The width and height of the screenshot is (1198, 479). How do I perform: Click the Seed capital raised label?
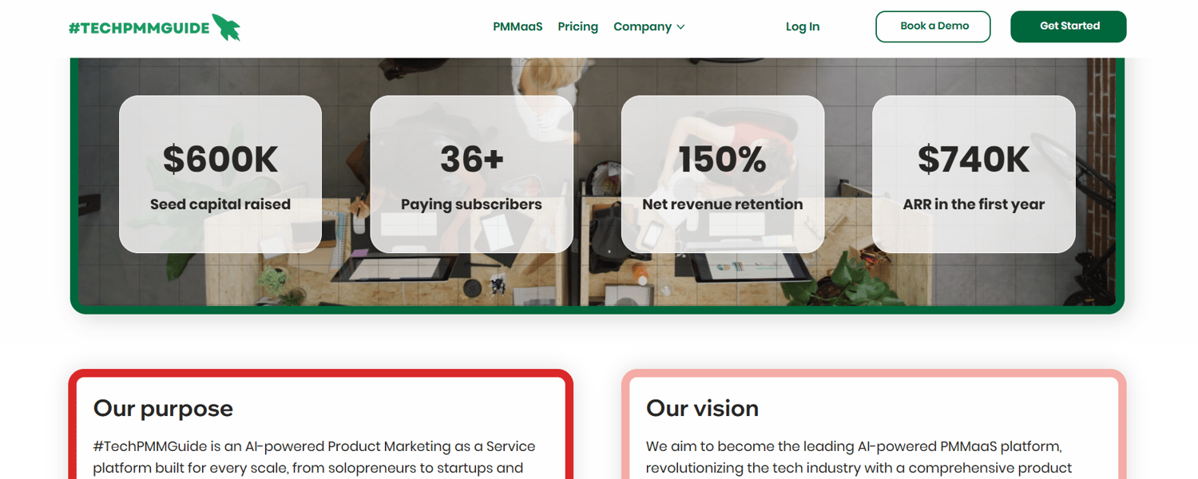(x=220, y=204)
